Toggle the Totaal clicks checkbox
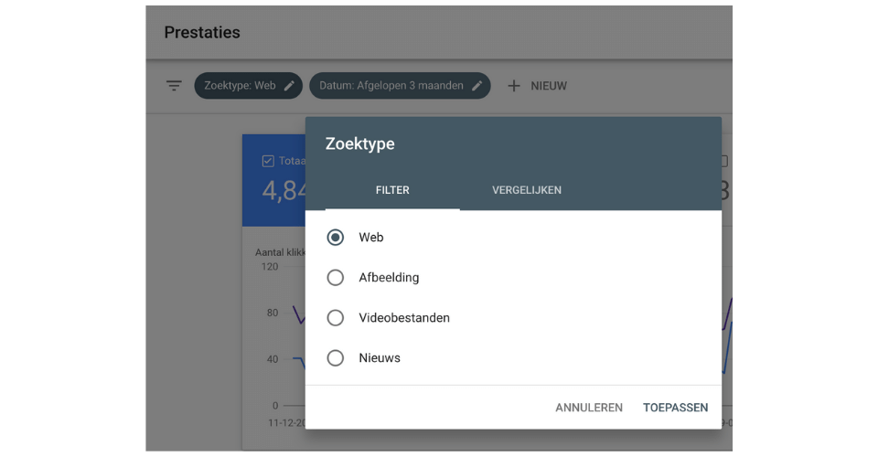This screenshot has width=878, height=457. [268, 161]
